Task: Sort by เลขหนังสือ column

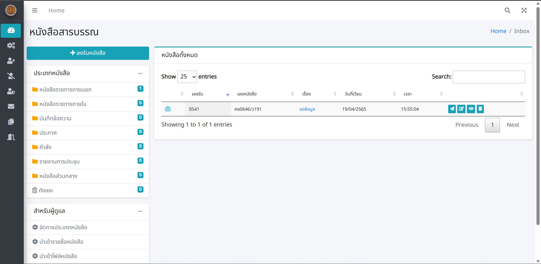Action: click(263, 94)
